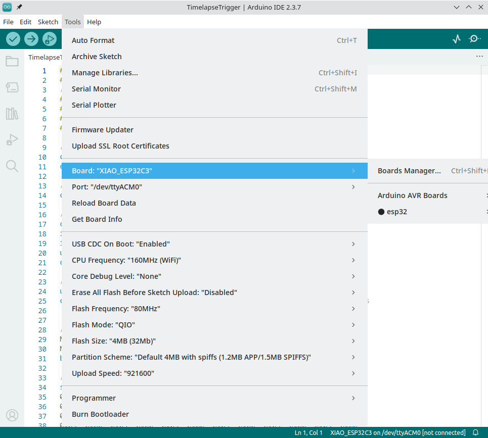Expand Flash Mode submenu arrow

coord(353,325)
